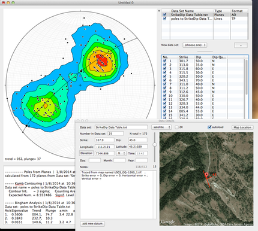Image resolution: width=258 pixels, height=231 pixels.
Task: Click 'Lines' type of poles data set
Action: pyautogui.click(x=218, y=19)
